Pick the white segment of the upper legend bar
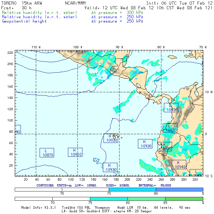The width and height of the screenshot is (214, 214). coord(62,189)
